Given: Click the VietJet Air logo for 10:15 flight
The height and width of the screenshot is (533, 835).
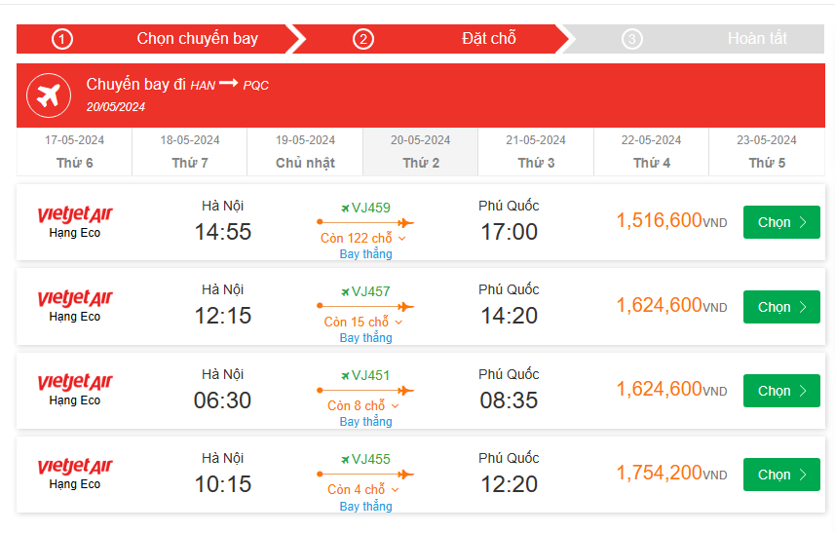Looking at the screenshot, I should [x=75, y=466].
